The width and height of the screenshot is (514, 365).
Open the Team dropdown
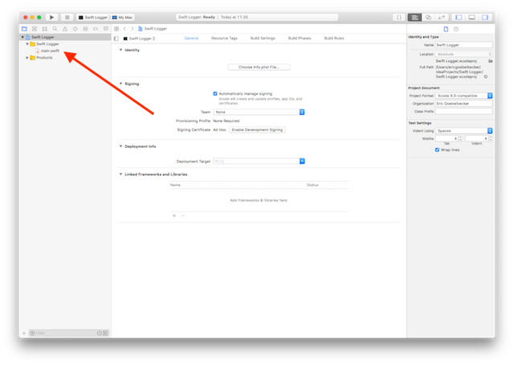coord(259,112)
